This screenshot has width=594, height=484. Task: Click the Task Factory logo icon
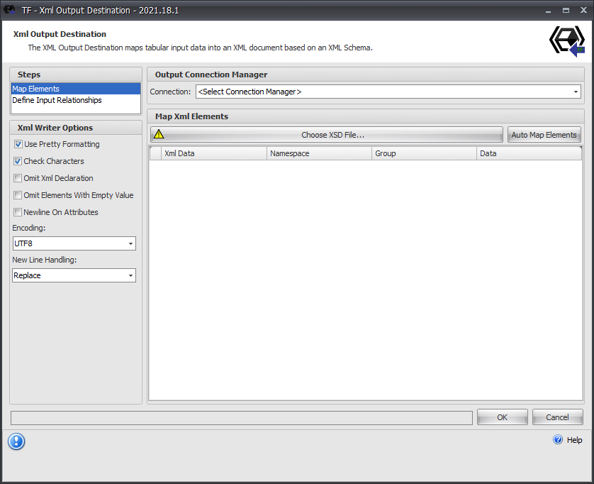(x=566, y=40)
